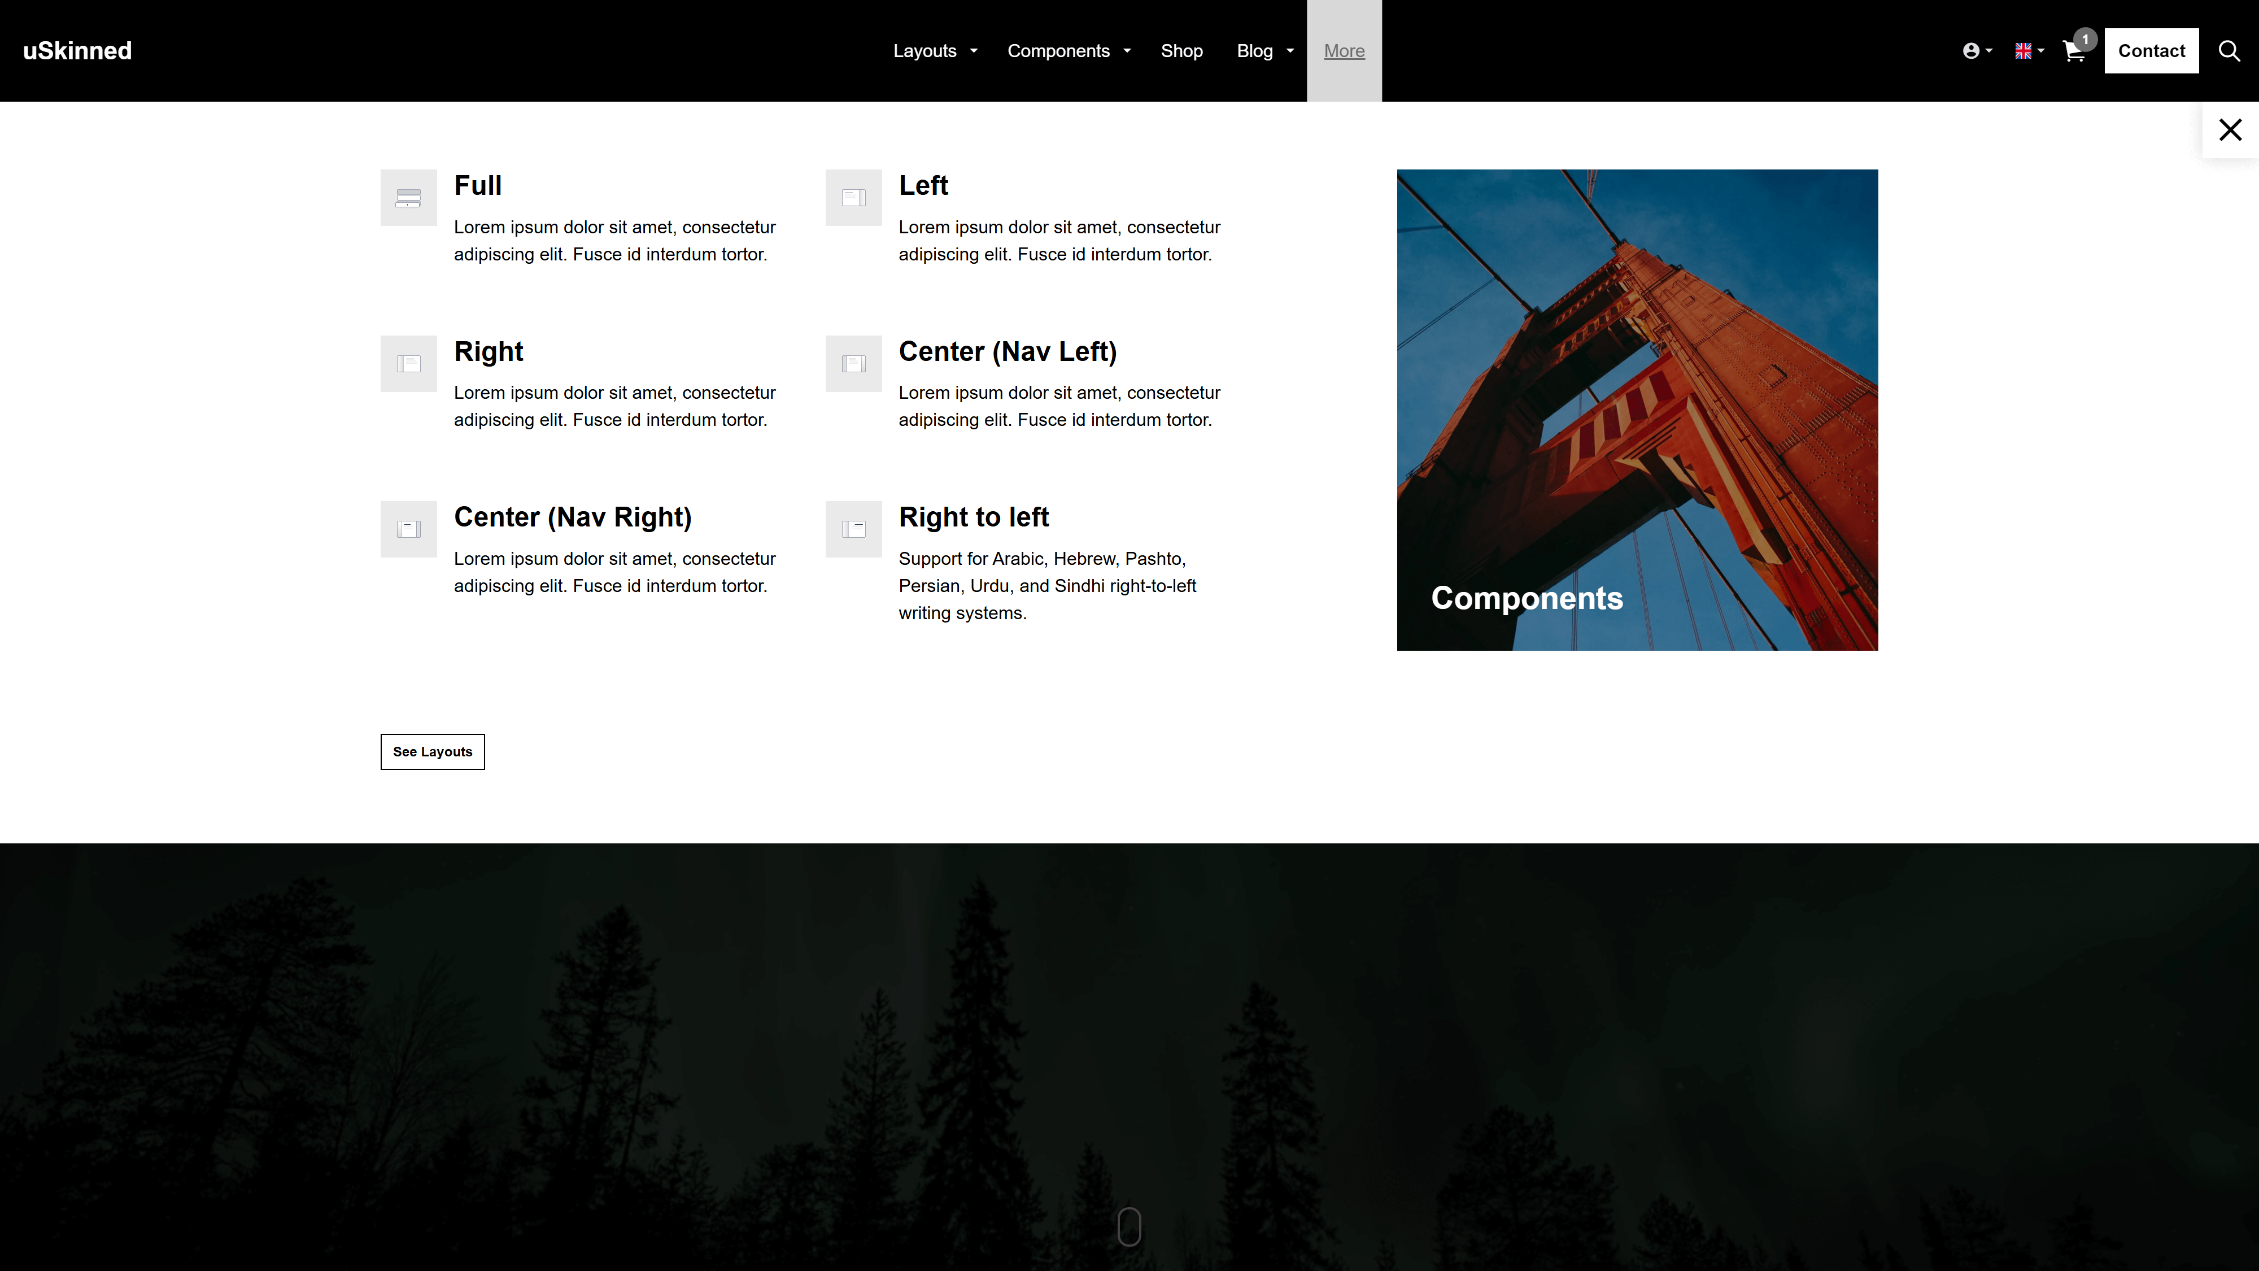Click the Right layout thumbnail icon
The height and width of the screenshot is (1271, 2259).
point(408,363)
